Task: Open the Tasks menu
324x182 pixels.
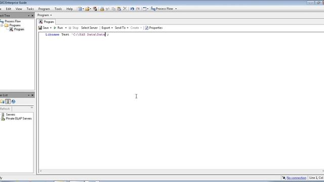Action: pyautogui.click(x=30, y=9)
